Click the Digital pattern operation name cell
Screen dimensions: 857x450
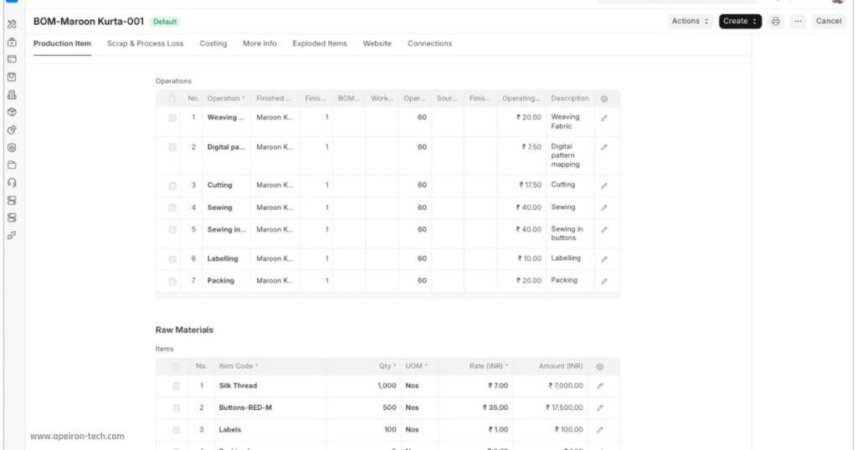[226, 147]
